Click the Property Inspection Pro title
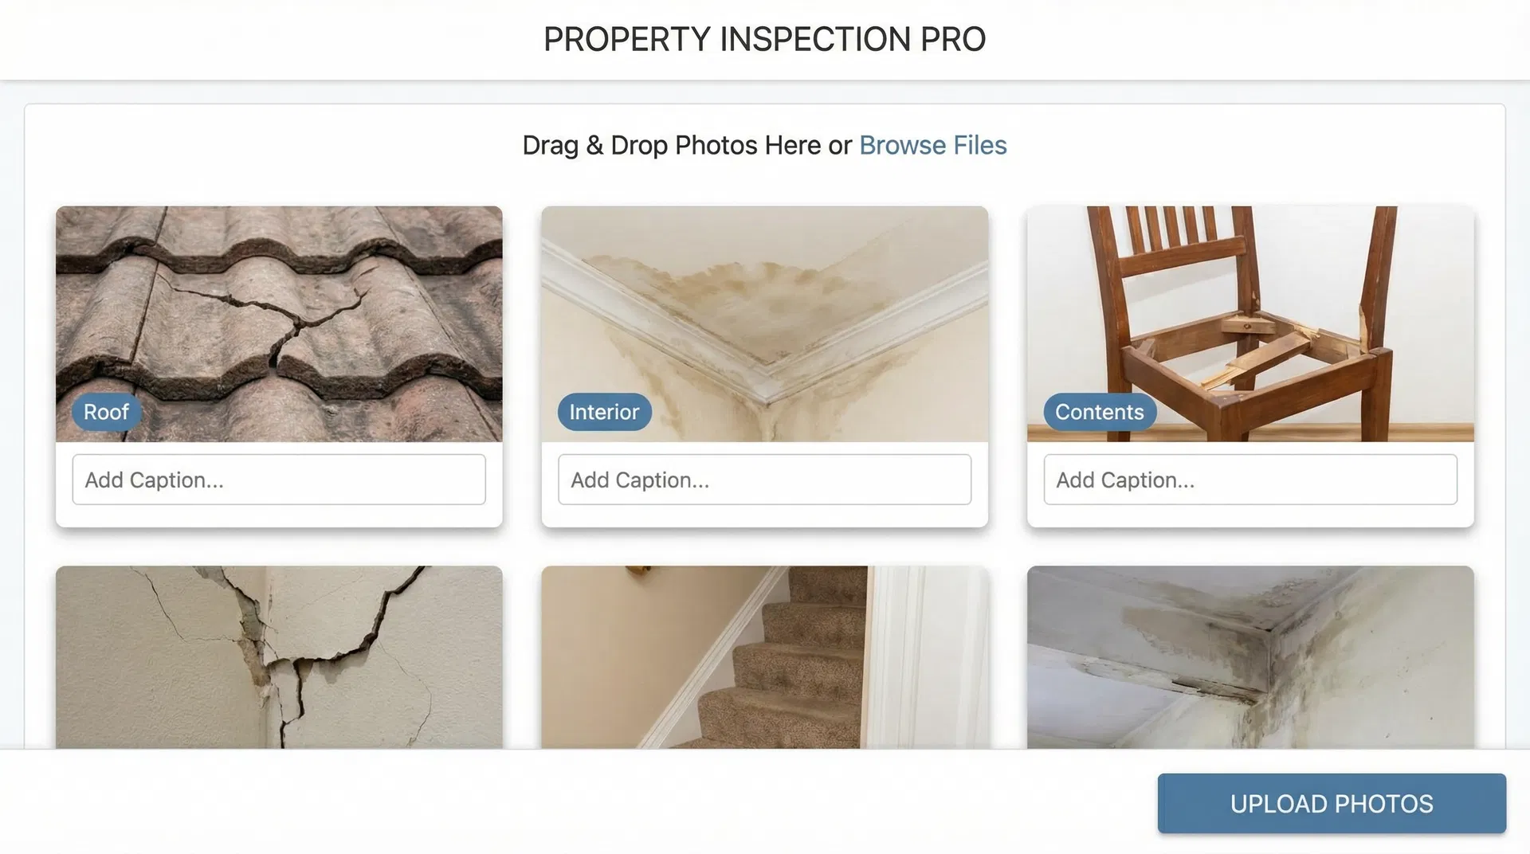Screen dimensions: 1530x854 tap(765, 39)
